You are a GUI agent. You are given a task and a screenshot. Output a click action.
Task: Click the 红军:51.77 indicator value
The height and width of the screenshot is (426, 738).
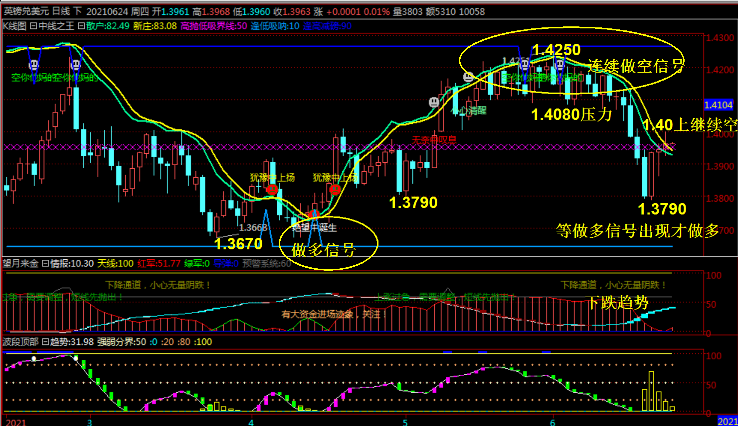pyautogui.click(x=159, y=263)
